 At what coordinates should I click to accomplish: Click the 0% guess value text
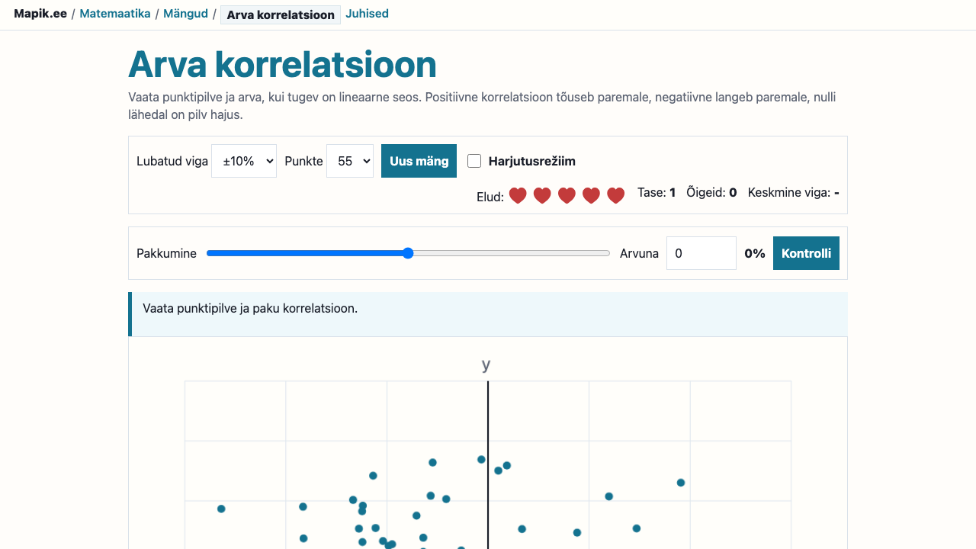[755, 253]
